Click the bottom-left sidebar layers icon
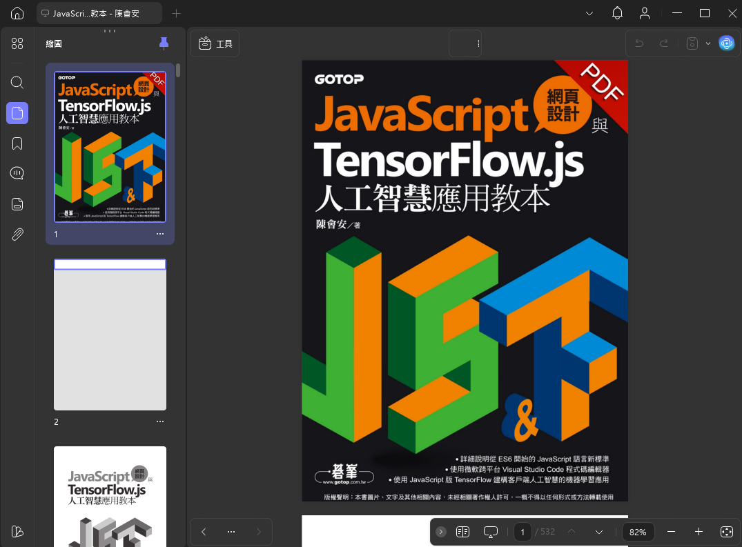The height and width of the screenshot is (547, 742). pyautogui.click(x=17, y=531)
